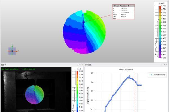Select the Z coordinate value -494.7961
169x112 pixels.
tap(125, 12)
